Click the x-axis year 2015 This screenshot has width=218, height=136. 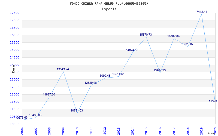coord(146,131)
